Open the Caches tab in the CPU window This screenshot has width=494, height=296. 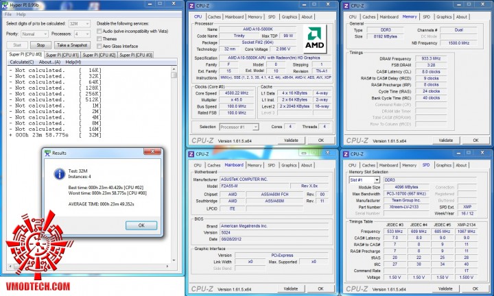click(x=214, y=17)
